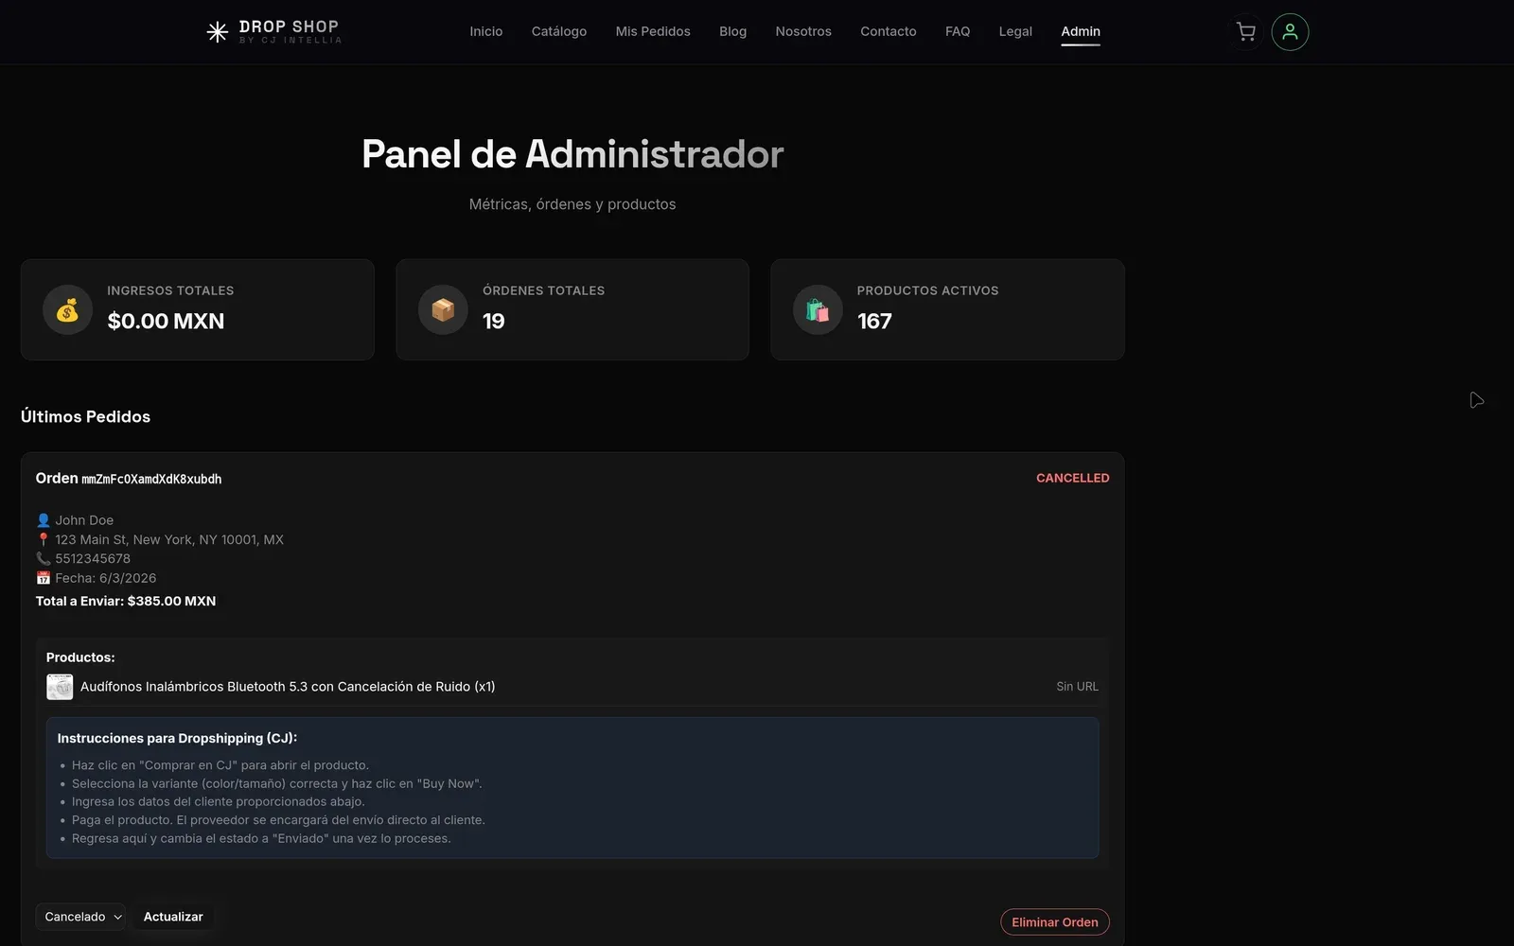Click the Total a Enviar $385.00 MXN text
Image resolution: width=1514 pixels, height=946 pixels.
click(x=126, y=601)
